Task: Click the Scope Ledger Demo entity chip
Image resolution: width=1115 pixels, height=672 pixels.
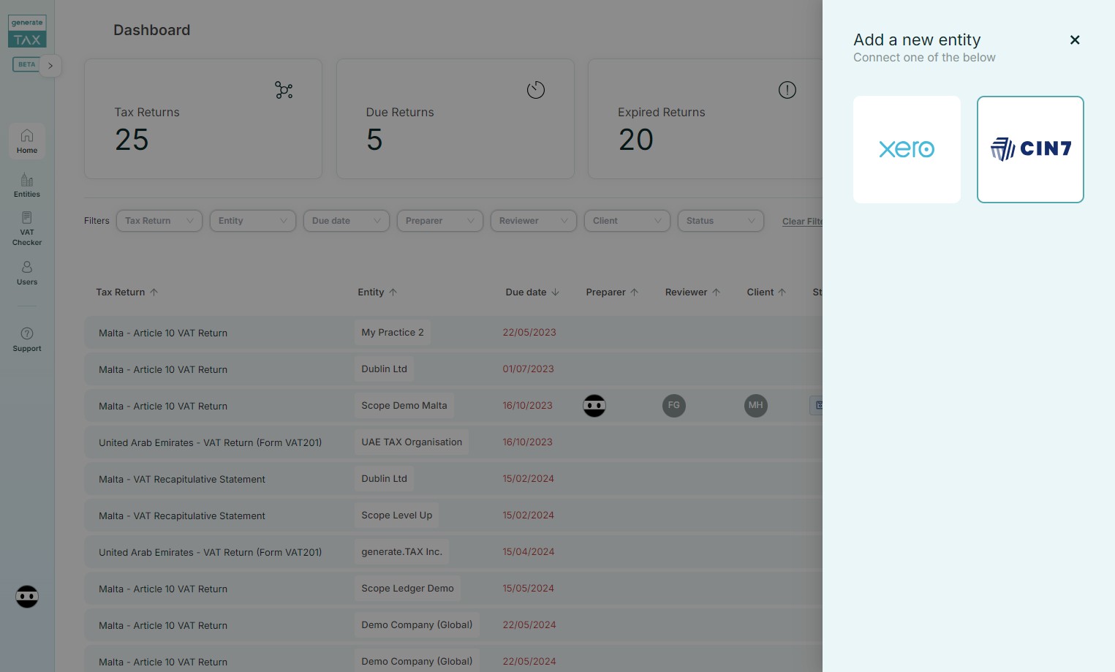Action: 407,588
